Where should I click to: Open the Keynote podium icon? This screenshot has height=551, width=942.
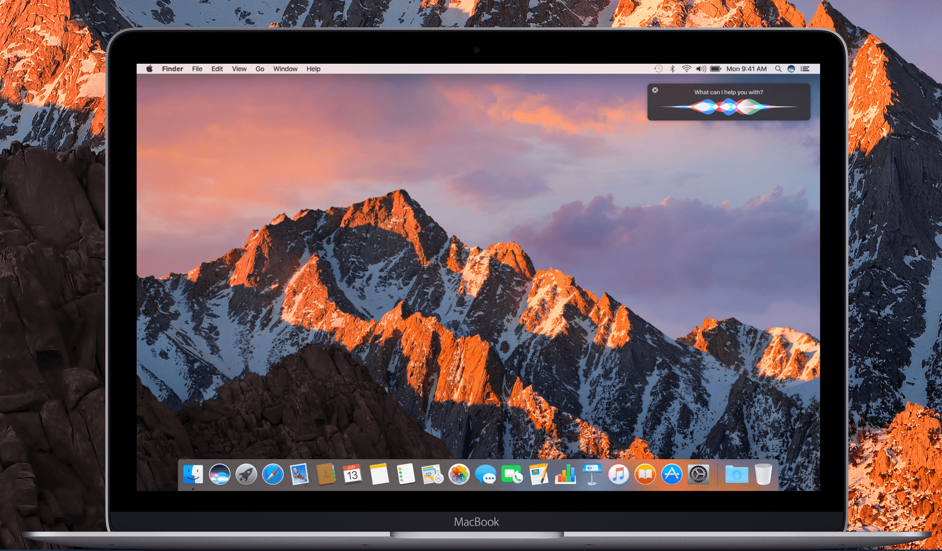[x=592, y=474]
